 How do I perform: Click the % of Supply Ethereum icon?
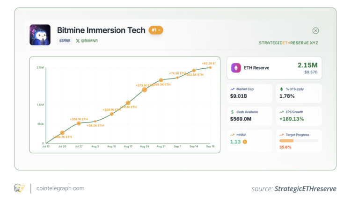click(x=281, y=89)
